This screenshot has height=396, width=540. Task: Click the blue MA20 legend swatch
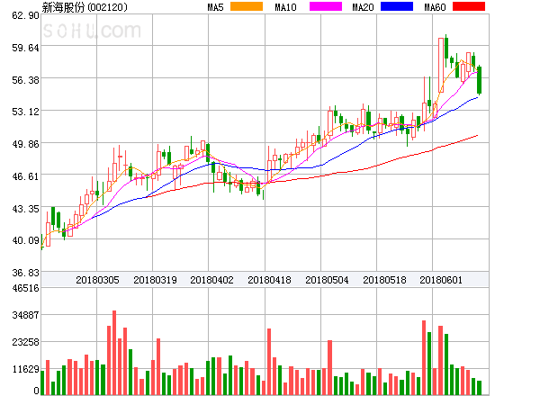point(397,6)
